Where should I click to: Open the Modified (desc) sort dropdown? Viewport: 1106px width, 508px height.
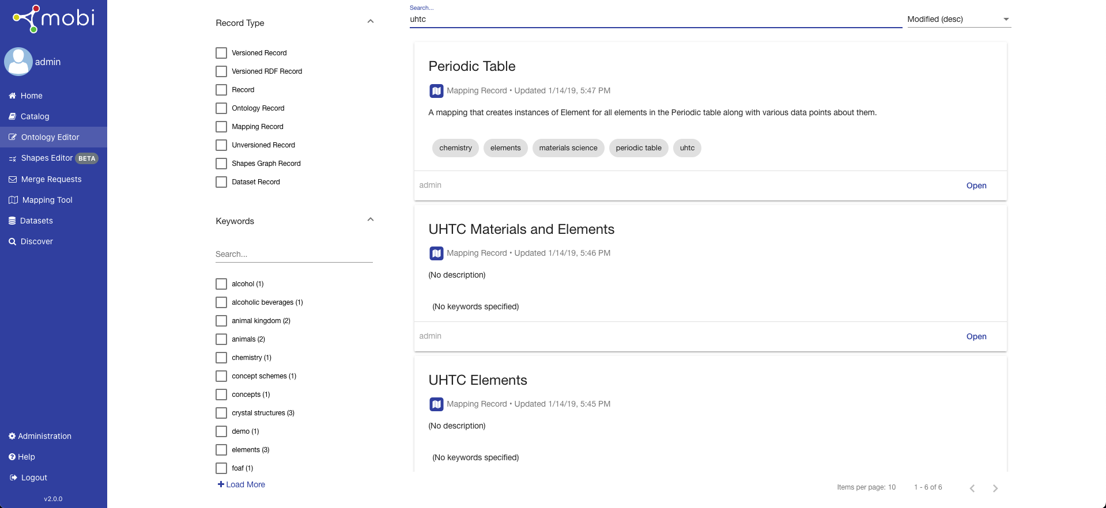[958, 19]
